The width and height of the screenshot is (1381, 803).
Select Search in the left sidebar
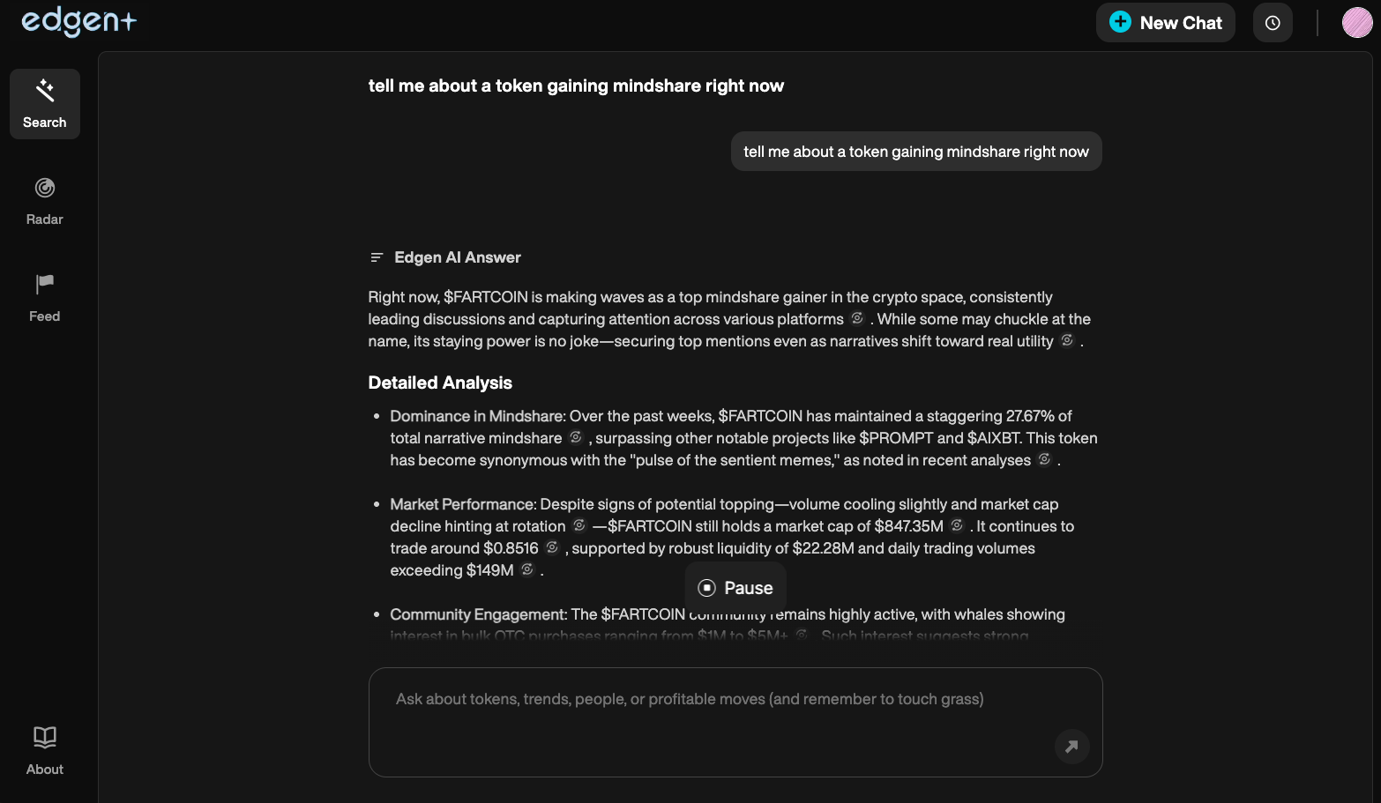pos(44,103)
